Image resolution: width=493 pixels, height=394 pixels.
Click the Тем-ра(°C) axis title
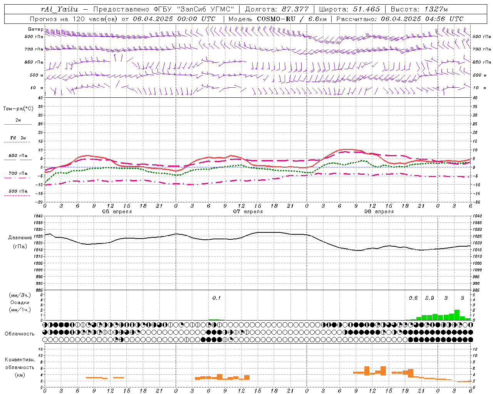(x=18, y=109)
